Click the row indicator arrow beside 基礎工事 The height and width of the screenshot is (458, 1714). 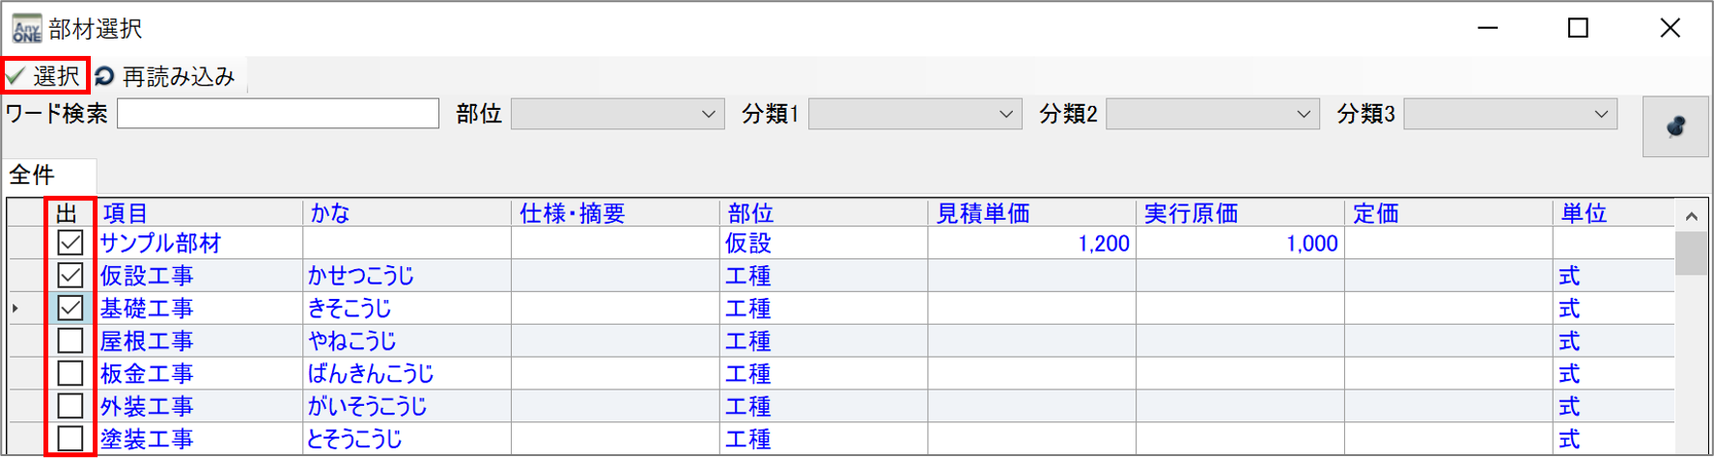click(15, 309)
